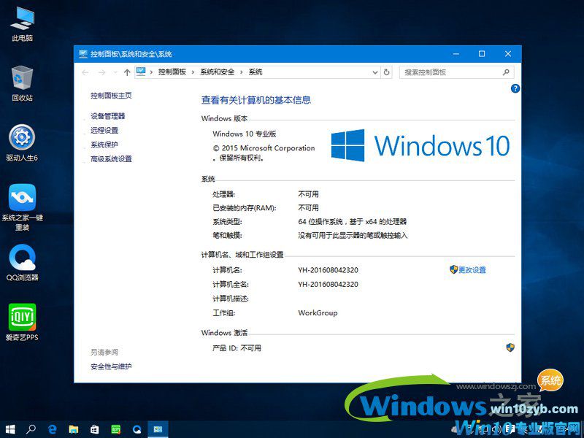Open 系统之家一键重装 on the desktop
The height and width of the screenshot is (438, 584).
click(22, 197)
